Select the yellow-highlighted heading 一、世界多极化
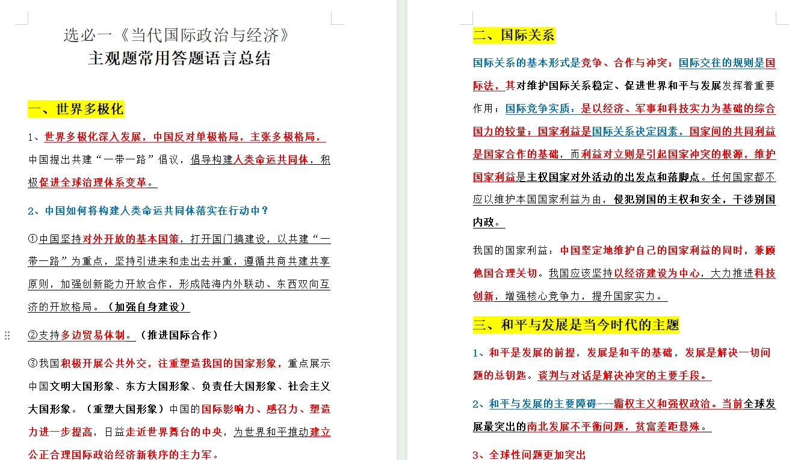Screen dimensions: 807x460 (x=76, y=109)
